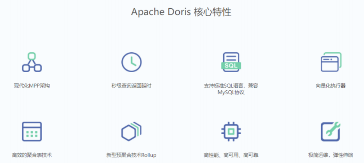Click the MPP architecture node diagram icon
The image size is (364, 163).
tap(32, 62)
